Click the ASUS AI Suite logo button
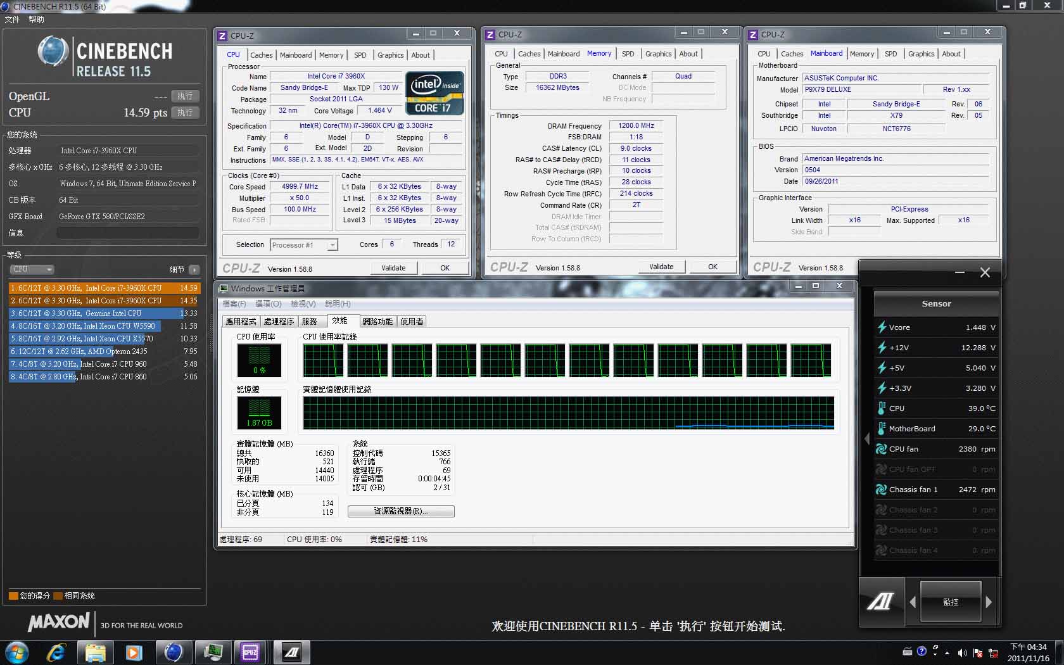The height and width of the screenshot is (665, 1064). point(880,602)
